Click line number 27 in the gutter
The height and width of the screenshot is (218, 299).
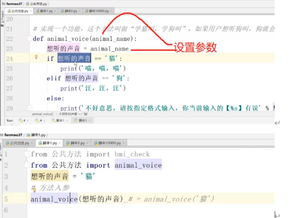tap(9, 88)
